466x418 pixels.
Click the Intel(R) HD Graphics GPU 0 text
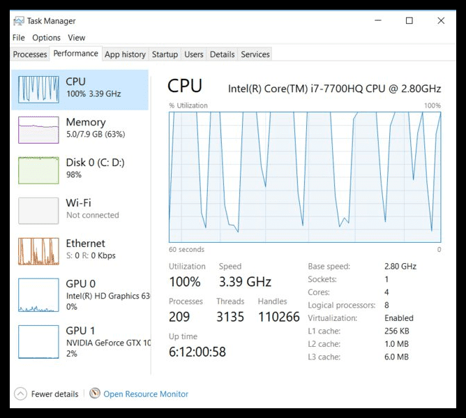tap(108, 296)
